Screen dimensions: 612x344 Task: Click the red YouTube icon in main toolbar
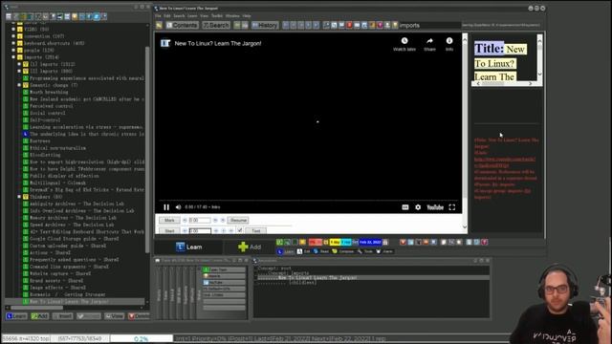349,26
